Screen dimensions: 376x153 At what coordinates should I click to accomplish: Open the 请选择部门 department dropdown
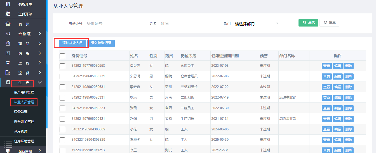click(256, 24)
